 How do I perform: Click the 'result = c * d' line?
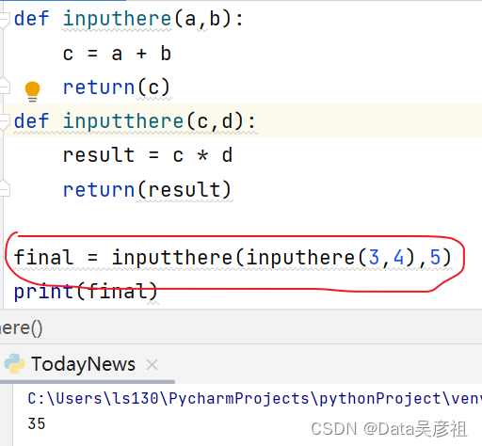coord(148,155)
